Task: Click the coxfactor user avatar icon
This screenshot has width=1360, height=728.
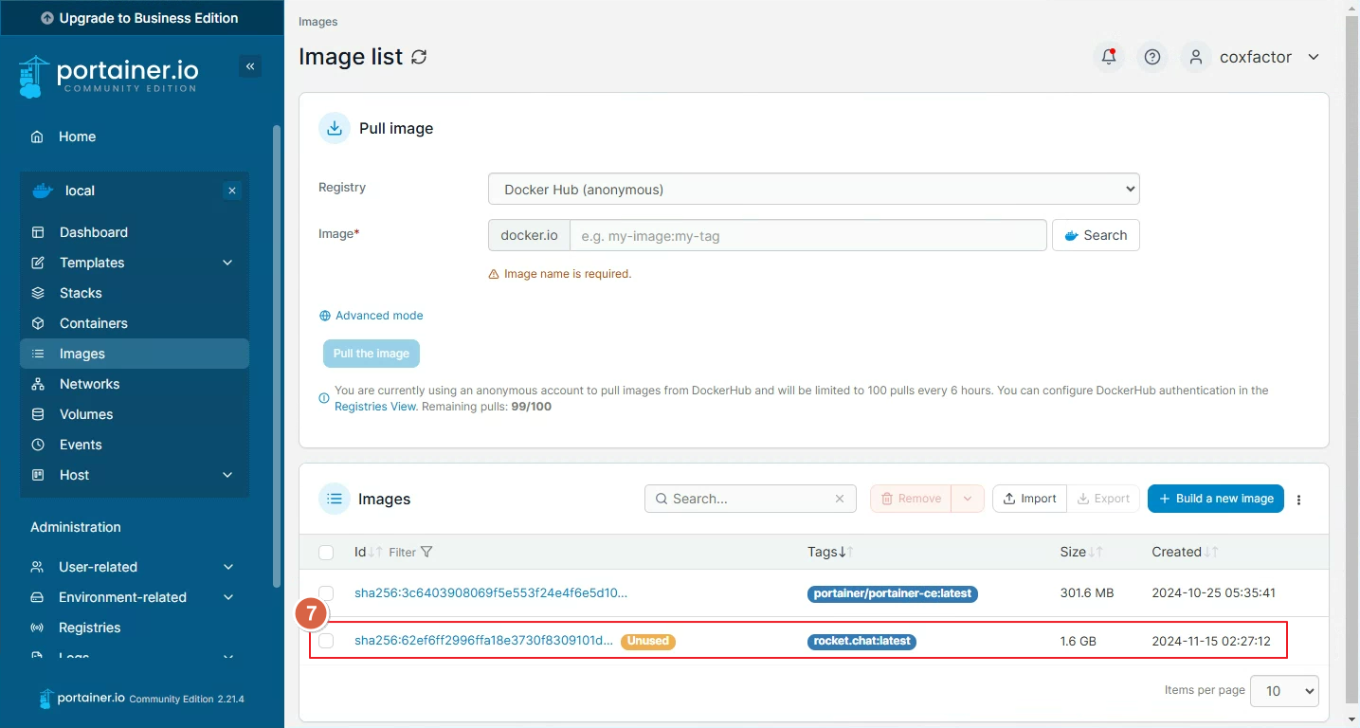Action: point(1197,57)
